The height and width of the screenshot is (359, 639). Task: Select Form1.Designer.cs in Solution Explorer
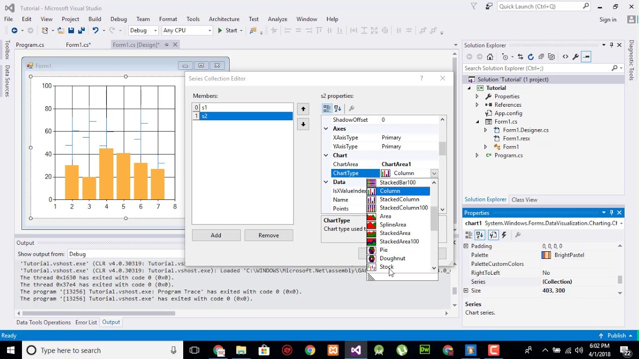(x=525, y=130)
